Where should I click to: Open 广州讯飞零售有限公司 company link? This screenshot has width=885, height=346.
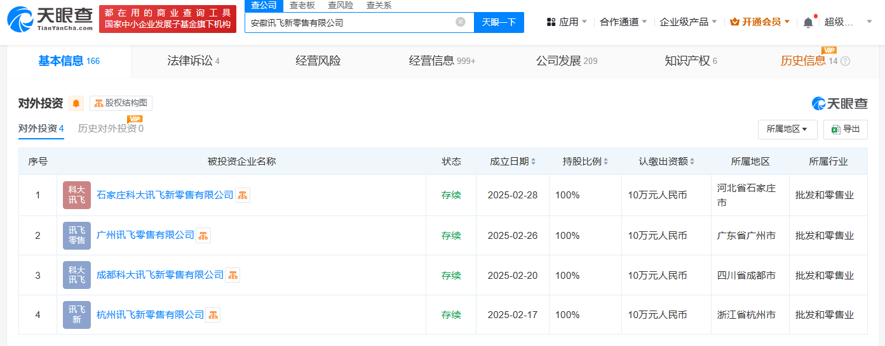click(145, 236)
